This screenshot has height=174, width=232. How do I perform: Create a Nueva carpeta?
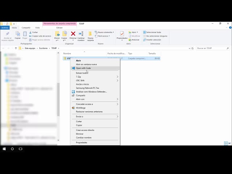(90, 36)
